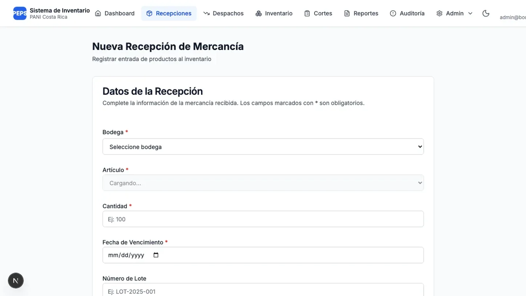Click the Inventario cubes icon

259,13
